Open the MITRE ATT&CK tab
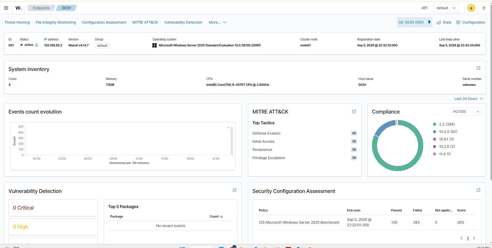Viewport: 492px width, 248px height. (x=145, y=22)
